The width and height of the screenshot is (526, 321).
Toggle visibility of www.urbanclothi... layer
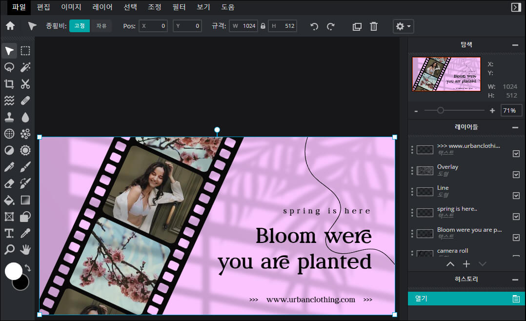[516, 154]
